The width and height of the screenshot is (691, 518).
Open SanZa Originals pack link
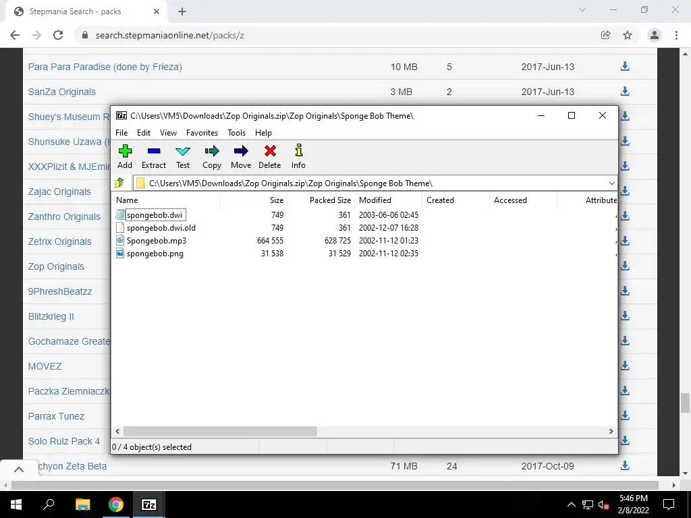61,92
